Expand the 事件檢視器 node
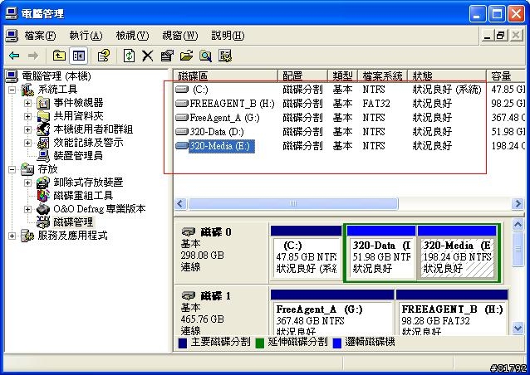530x375 pixels. [x=27, y=103]
